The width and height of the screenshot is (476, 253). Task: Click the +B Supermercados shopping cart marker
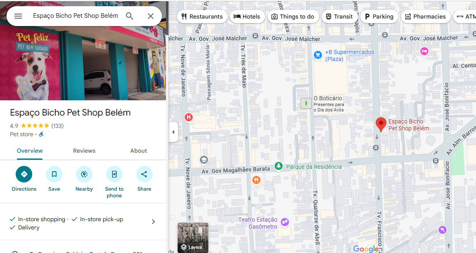[317, 55]
